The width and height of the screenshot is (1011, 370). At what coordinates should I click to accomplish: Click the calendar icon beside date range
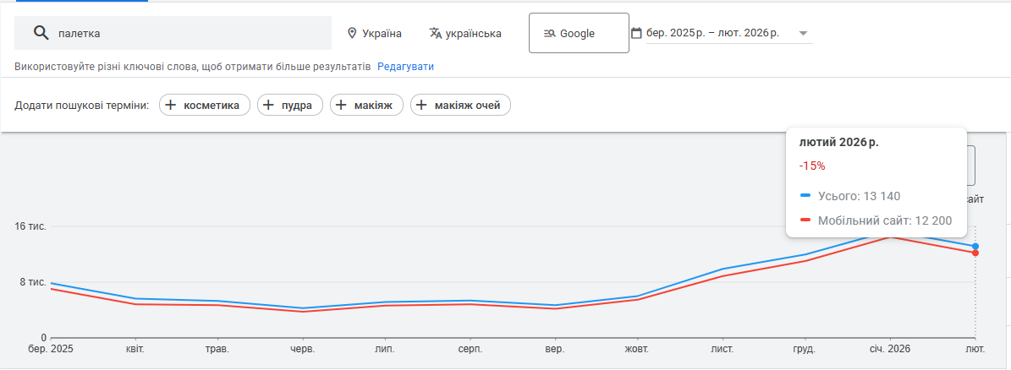[x=636, y=33]
